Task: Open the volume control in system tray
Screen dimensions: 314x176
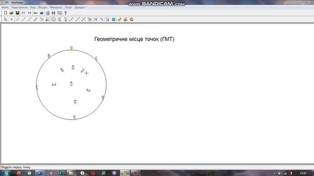Action: 280,173
